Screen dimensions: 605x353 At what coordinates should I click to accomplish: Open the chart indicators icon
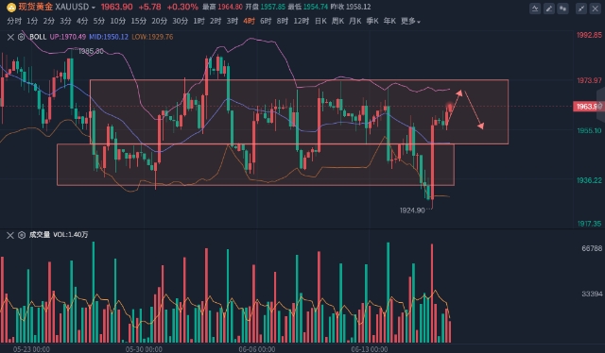[535, 8]
